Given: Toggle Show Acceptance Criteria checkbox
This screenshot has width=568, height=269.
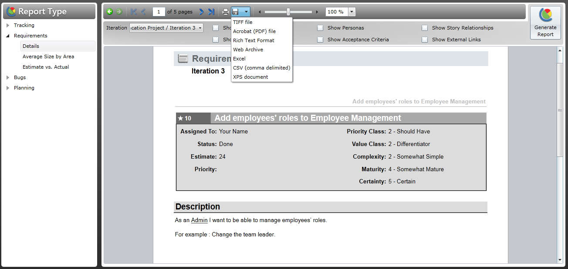Looking at the screenshot, I should (x=320, y=40).
